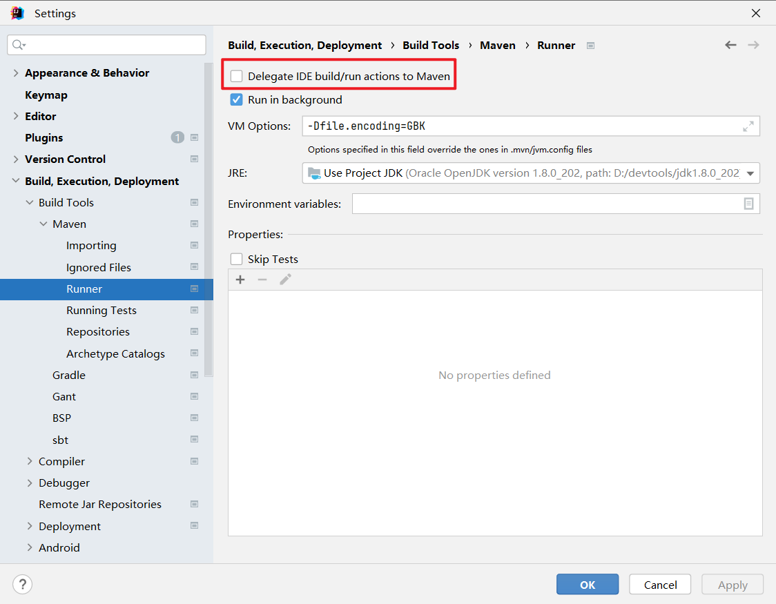The height and width of the screenshot is (604, 776).
Task: Click the project icon beside Gant
Action: (195, 396)
